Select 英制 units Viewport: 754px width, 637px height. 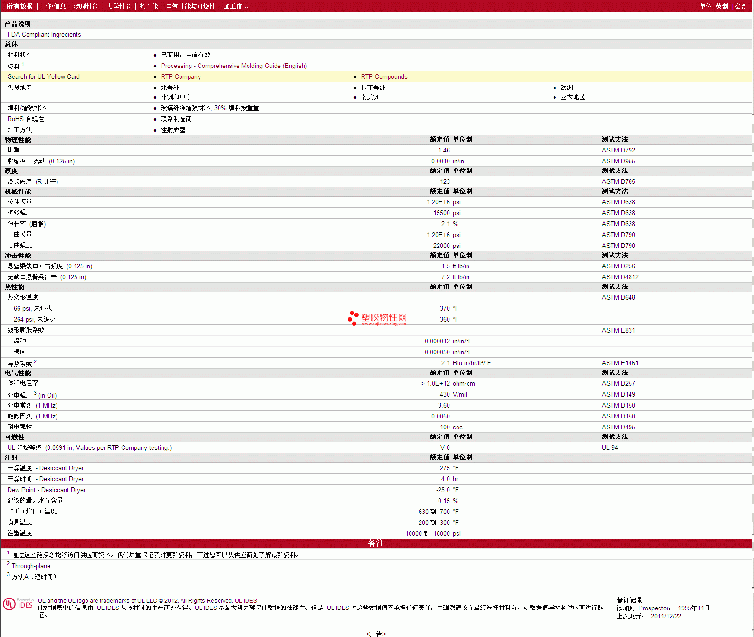point(722,6)
